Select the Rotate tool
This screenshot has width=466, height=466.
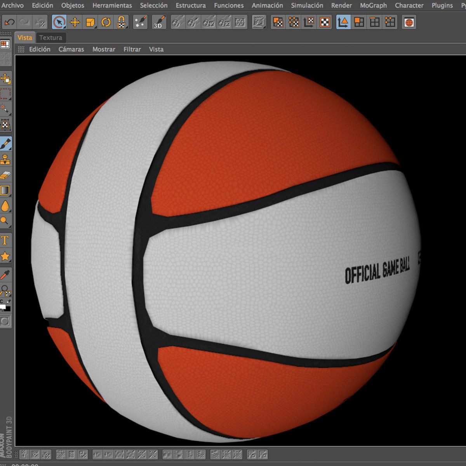106,23
